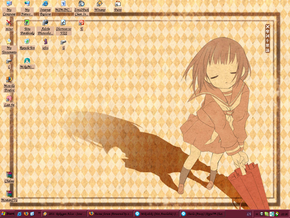This screenshot has width=290, height=218.
Task: Launch Internet Explorer from the desktop
Action: pyautogui.click(x=45, y=8)
